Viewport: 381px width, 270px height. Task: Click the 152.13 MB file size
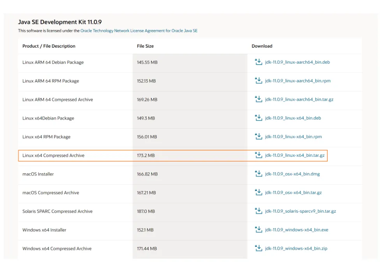[x=146, y=81]
